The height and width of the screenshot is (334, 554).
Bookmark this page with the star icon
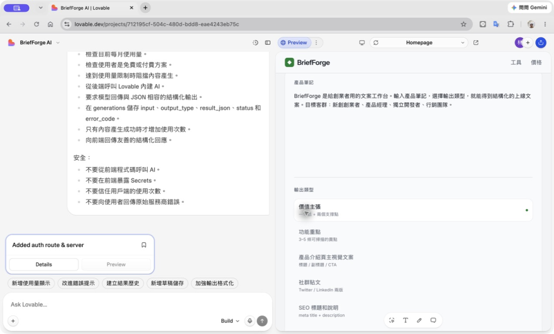coord(463,24)
